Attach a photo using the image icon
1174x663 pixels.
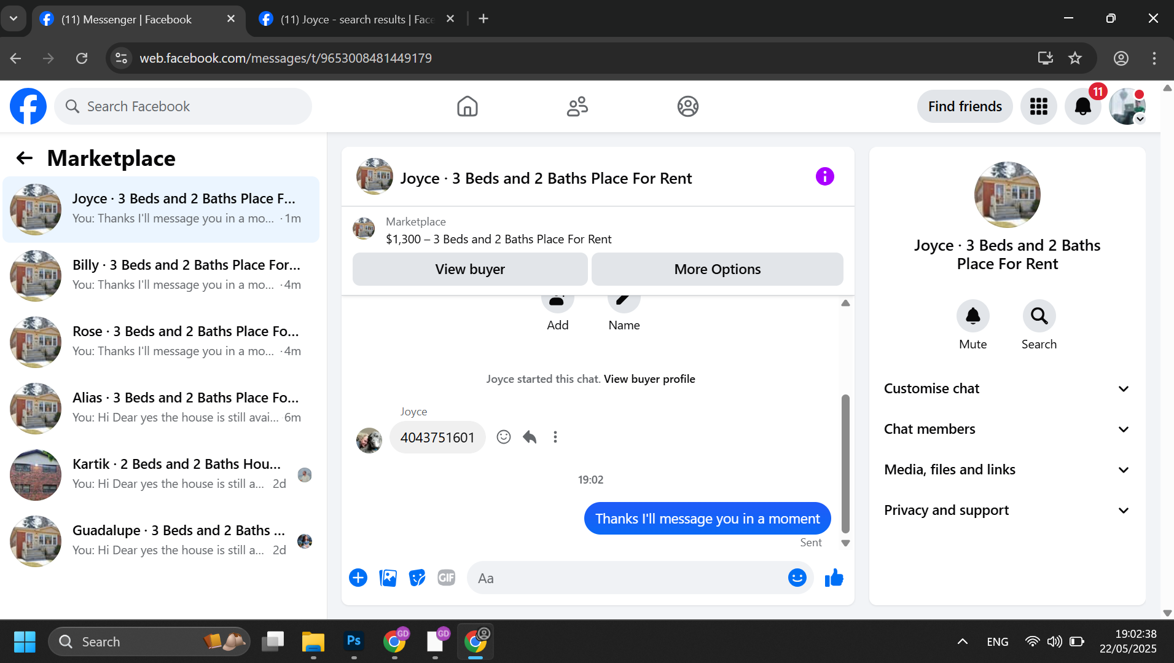click(x=388, y=578)
